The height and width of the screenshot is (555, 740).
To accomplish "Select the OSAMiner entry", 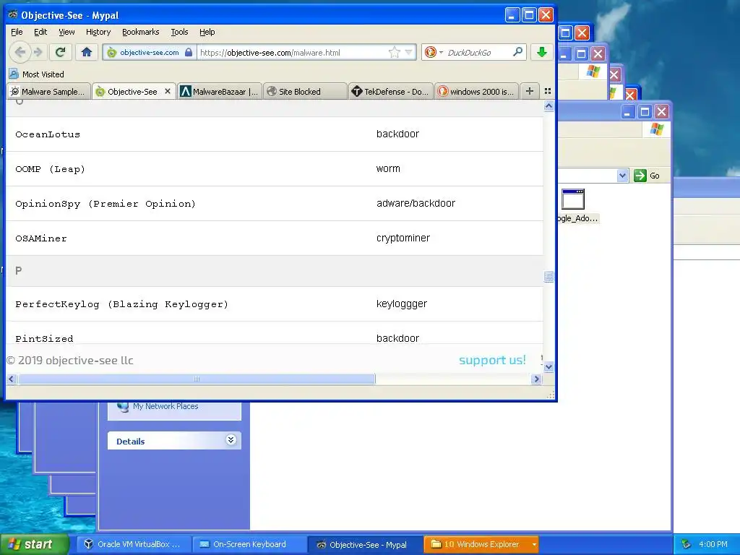I will tap(275, 238).
